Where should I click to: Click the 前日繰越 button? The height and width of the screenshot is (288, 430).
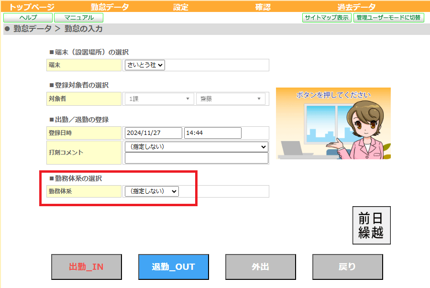click(x=371, y=225)
